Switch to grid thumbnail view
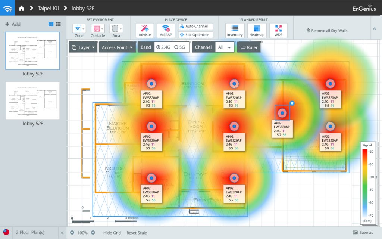 pos(51,24)
